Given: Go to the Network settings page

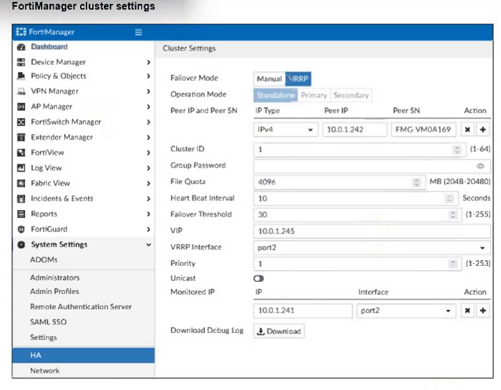Looking at the screenshot, I should tap(45, 371).
